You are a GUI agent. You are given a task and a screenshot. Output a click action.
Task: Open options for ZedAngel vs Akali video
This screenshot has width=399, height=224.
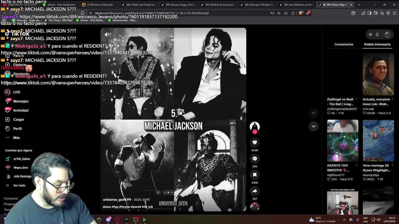357,99
